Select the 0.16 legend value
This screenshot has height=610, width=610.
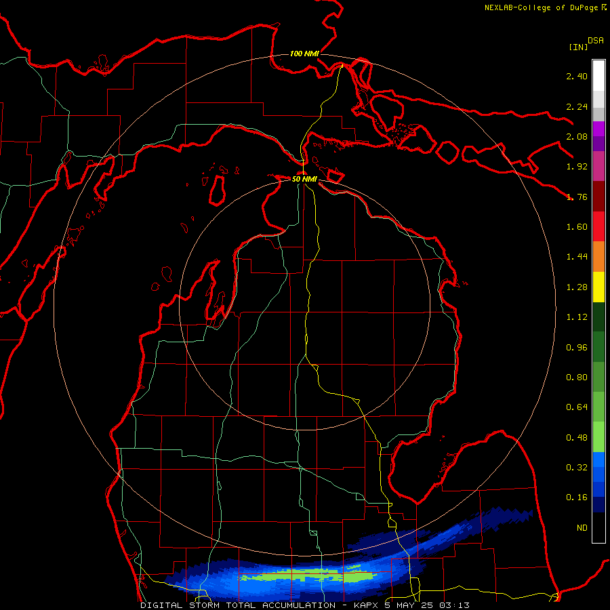[x=577, y=497]
